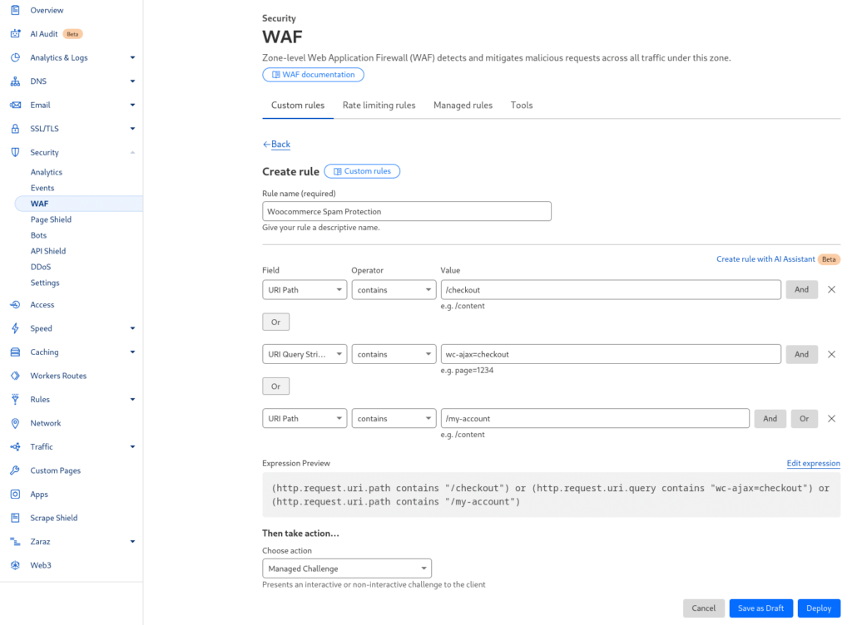852x625 pixels.
Task: Click the Scrape Shield icon
Action: click(x=15, y=518)
